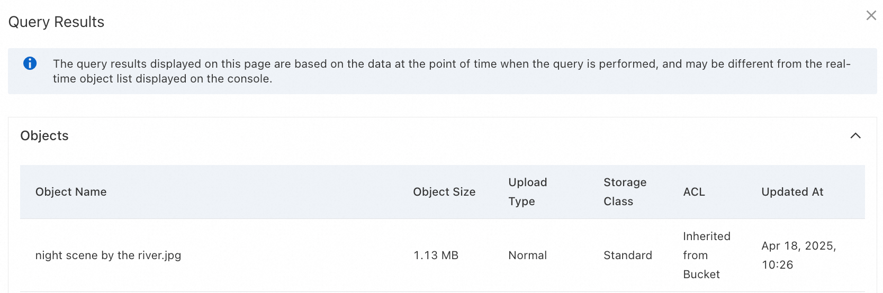The height and width of the screenshot is (293, 883).
Task: Click the Updated At column header
Action: [x=792, y=192]
